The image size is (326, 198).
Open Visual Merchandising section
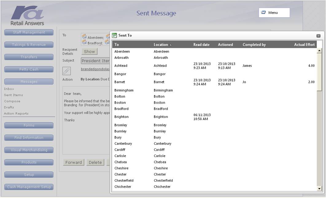[29, 150]
